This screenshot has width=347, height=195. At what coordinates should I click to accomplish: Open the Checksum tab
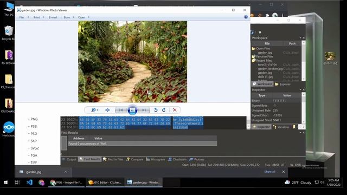[x=177, y=159]
